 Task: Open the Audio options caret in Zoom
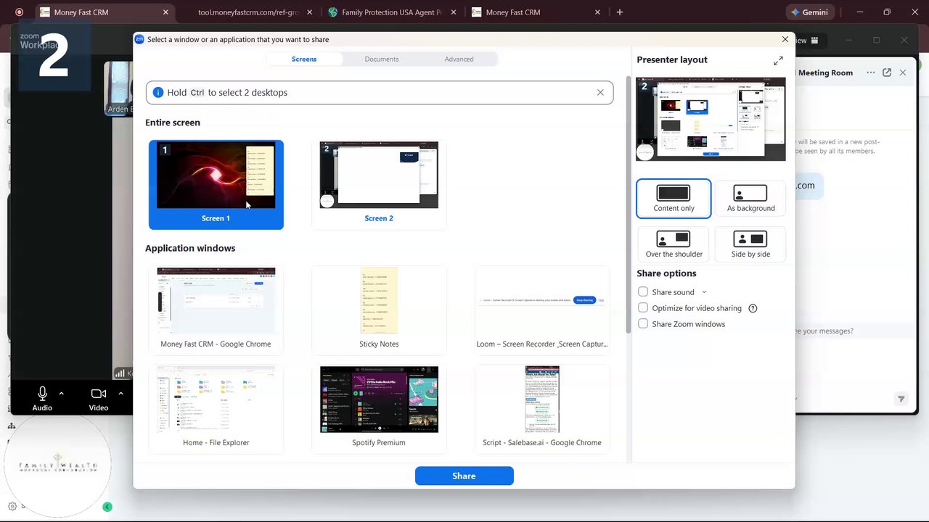tap(62, 394)
